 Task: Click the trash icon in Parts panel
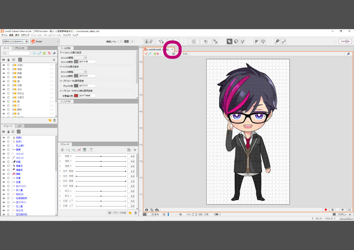point(54,120)
